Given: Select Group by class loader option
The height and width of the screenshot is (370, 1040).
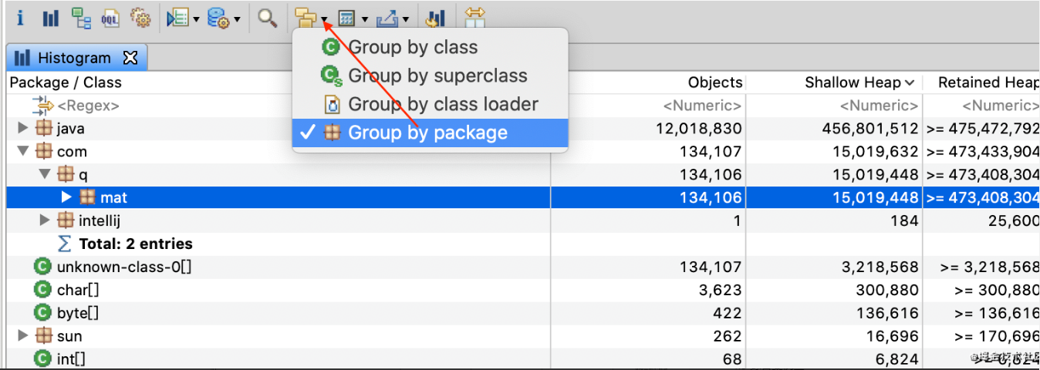Looking at the screenshot, I should pos(443,104).
